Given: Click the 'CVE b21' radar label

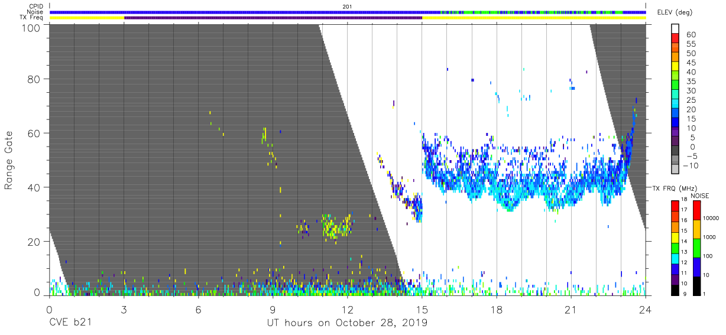Looking at the screenshot, I should click(x=70, y=323).
